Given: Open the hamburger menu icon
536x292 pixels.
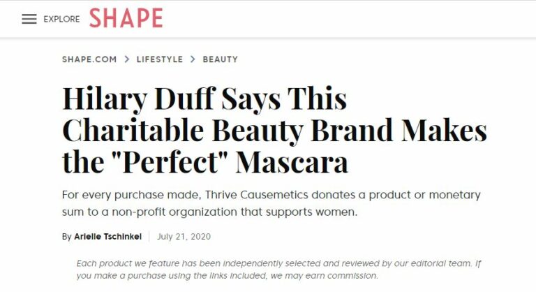Looking at the screenshot, I should pos(29,19).
